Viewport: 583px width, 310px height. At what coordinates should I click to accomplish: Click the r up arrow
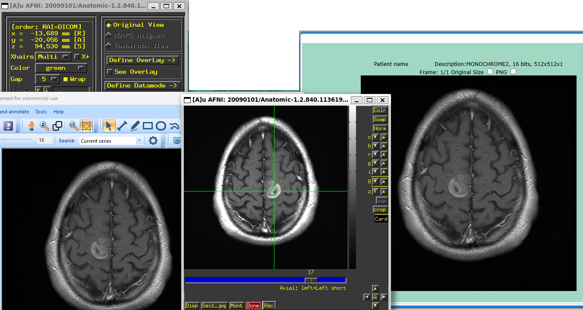(x=384, y=154)
